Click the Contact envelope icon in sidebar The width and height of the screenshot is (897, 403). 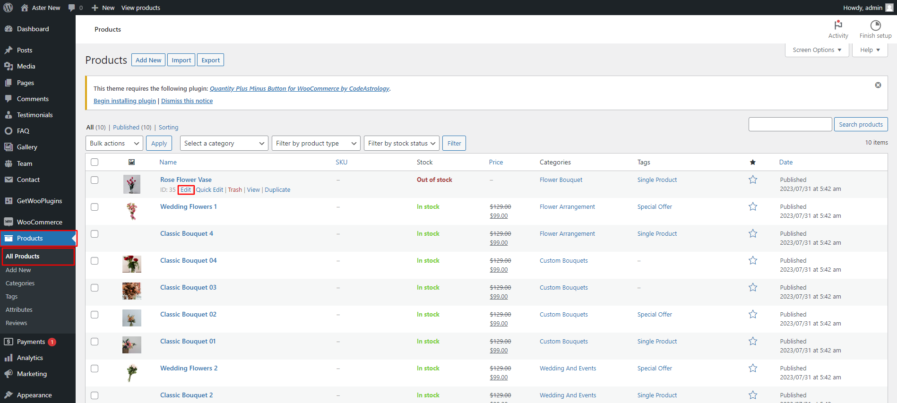pos(8,180)
